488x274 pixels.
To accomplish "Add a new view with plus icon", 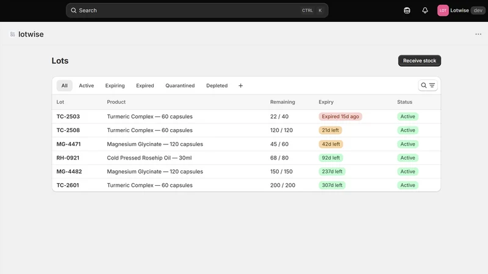I will click(240, 86).
